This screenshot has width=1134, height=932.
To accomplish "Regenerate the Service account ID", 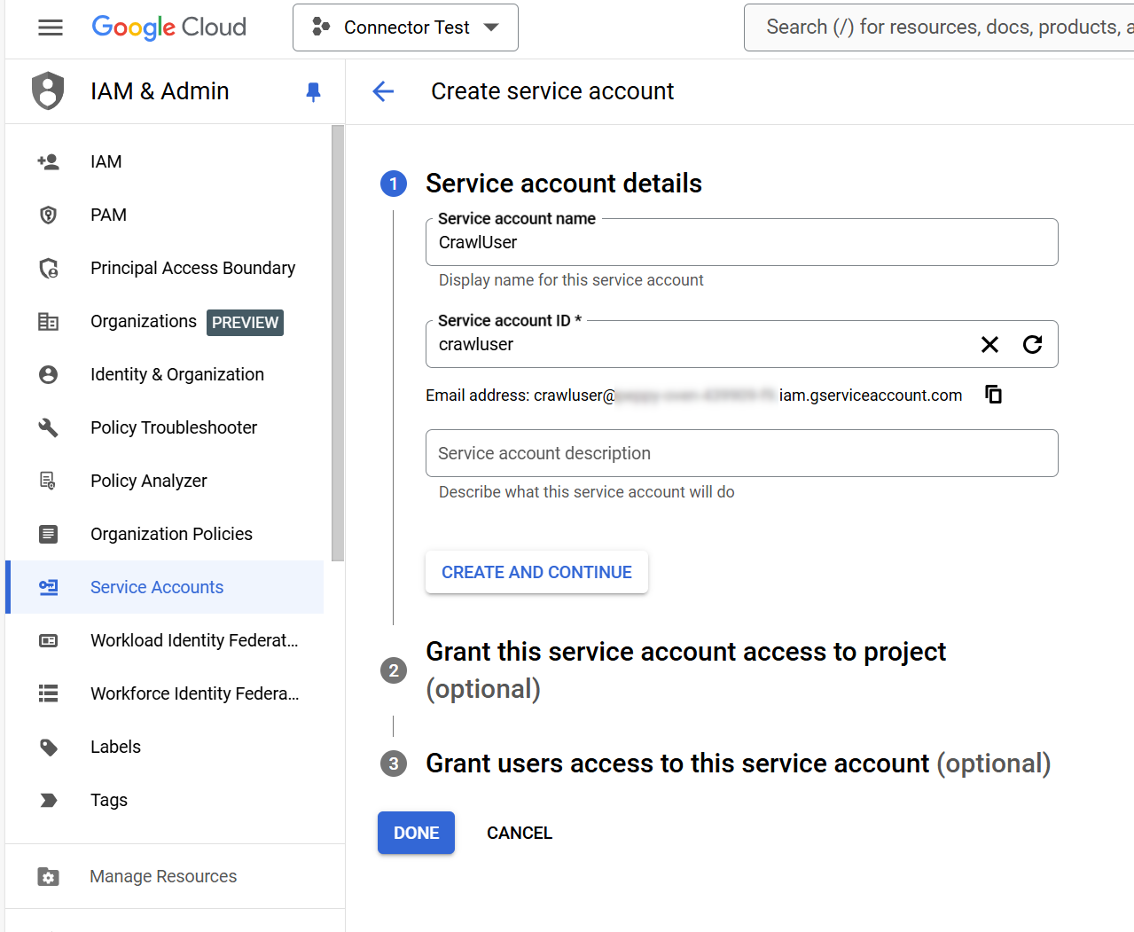I will point(1032,344).
